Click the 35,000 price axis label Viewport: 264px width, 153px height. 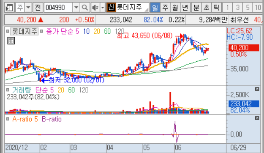tap(239, 69)
